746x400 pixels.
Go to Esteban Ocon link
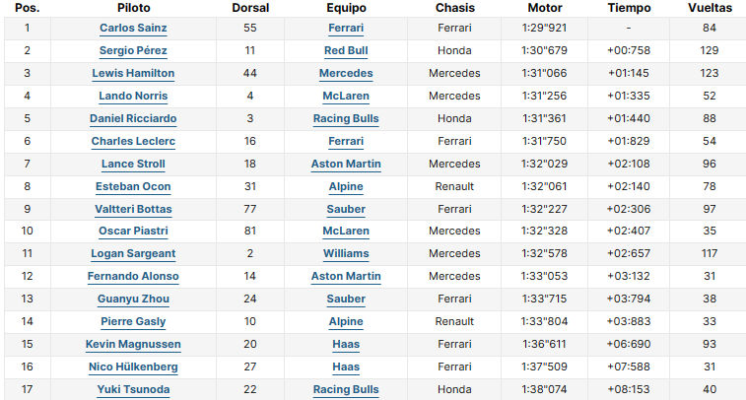tap(133, 186)
